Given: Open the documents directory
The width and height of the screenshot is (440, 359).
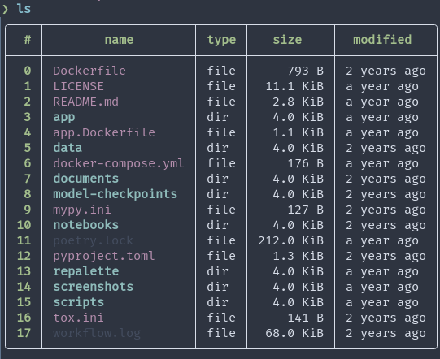Looking at the screenshot, I should [x=86, y=179].
